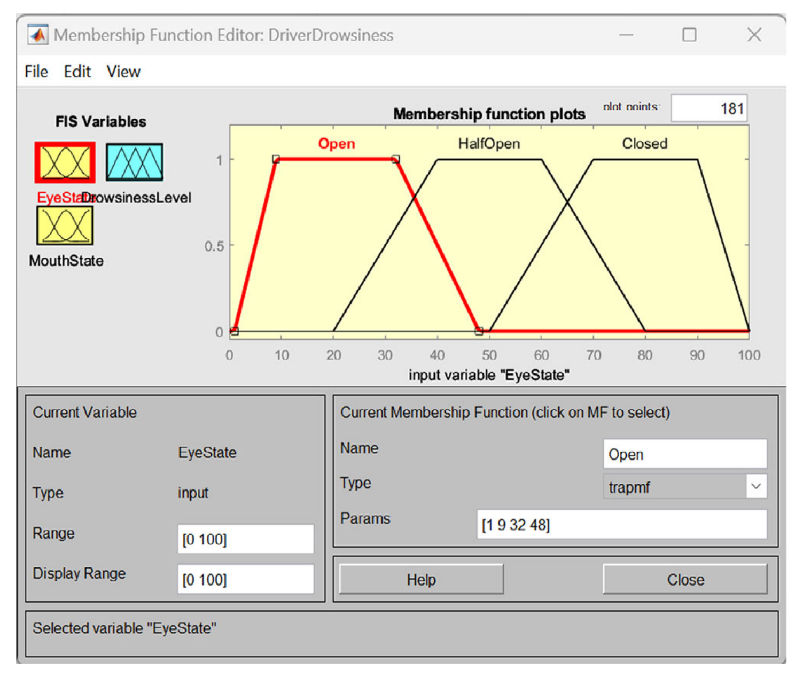Select the Closed membership function label

tap(645, 144)
